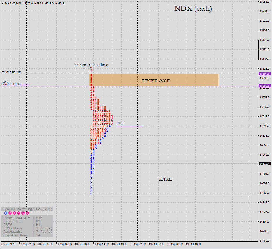Select the upper SINGLE PRINT label
The width and height of the screenshot is (272, 249).
[x=11, y=72]
